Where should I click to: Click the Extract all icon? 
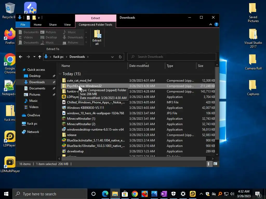[x=97, y=37]
